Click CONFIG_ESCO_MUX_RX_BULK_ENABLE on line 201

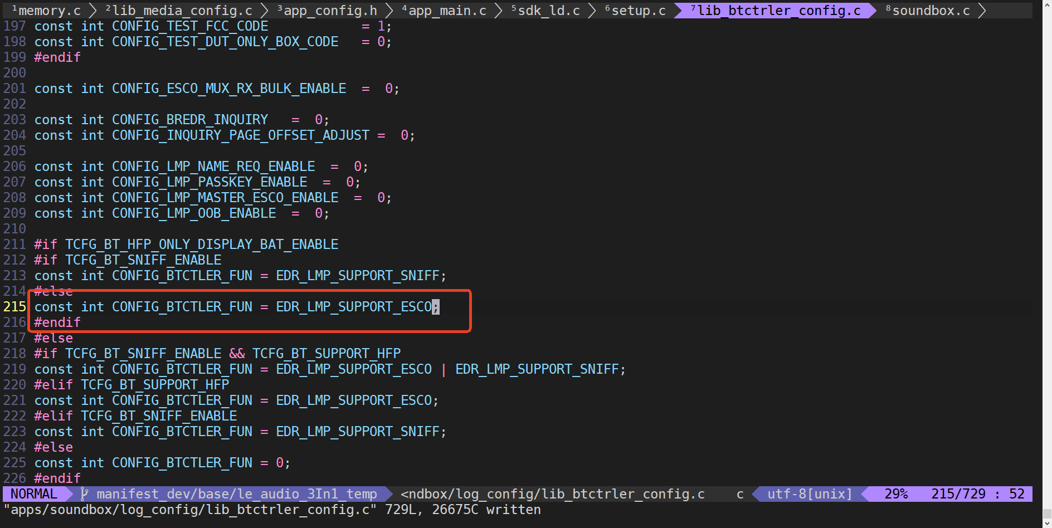(229, 89)
